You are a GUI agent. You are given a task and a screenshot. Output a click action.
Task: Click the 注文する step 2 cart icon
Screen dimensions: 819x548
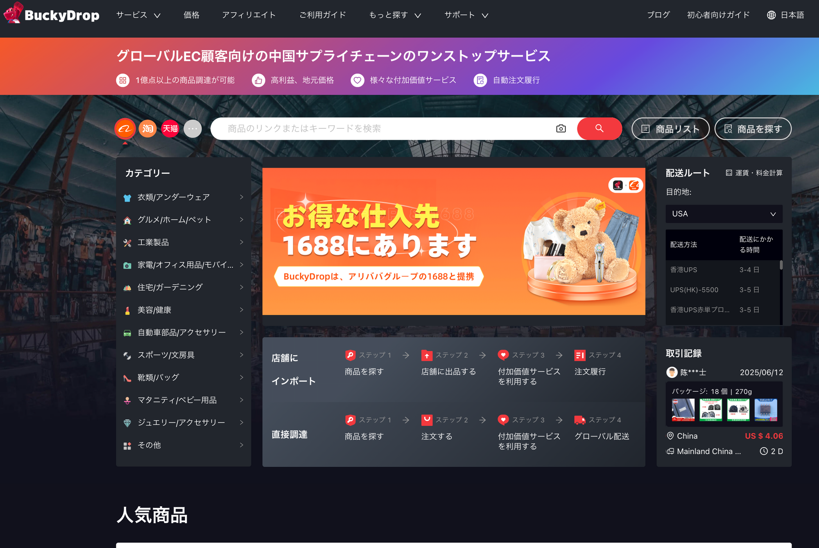[427, 420]
